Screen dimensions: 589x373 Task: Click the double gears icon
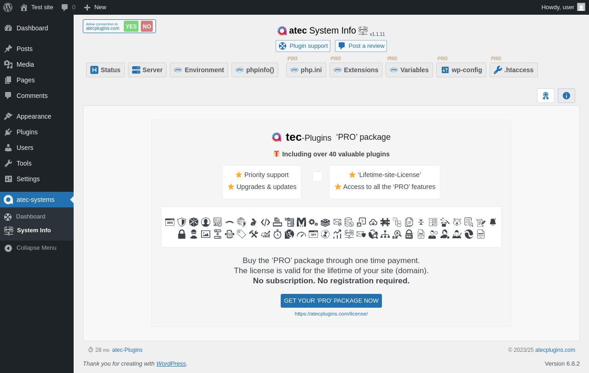click(x=313, y=222)
